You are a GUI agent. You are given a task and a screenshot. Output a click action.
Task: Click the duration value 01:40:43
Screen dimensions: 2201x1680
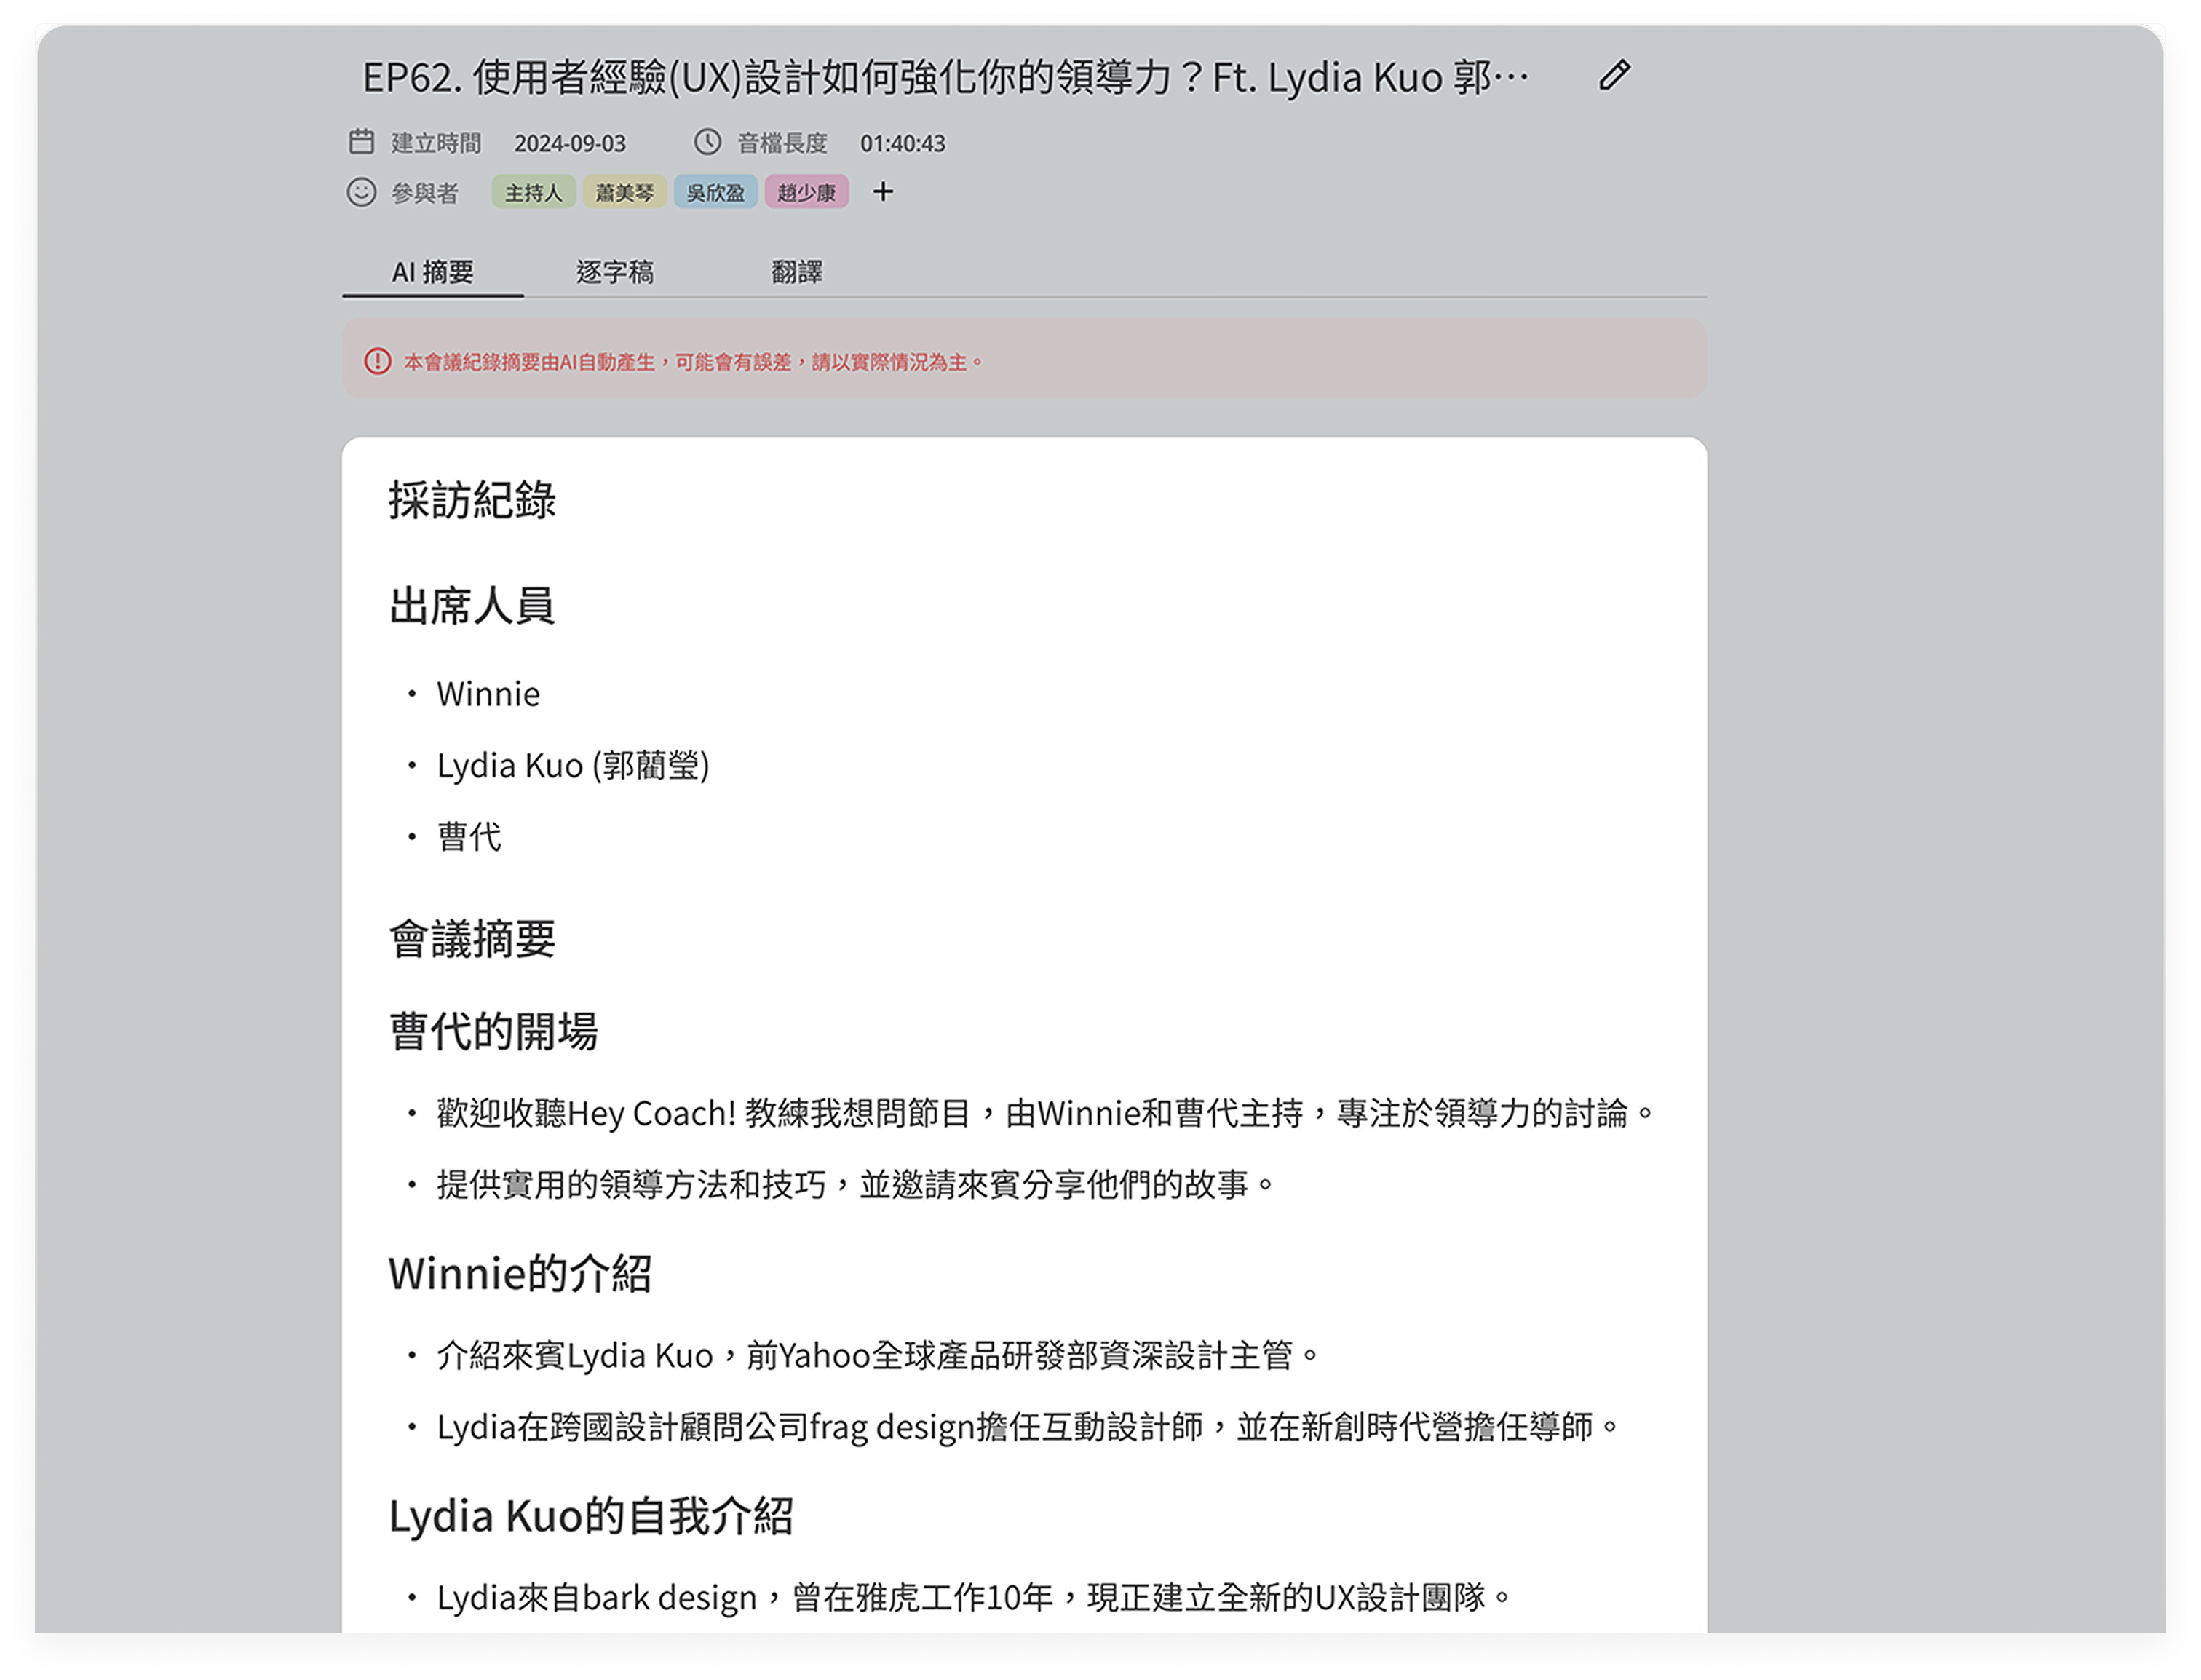pos(902,143)
